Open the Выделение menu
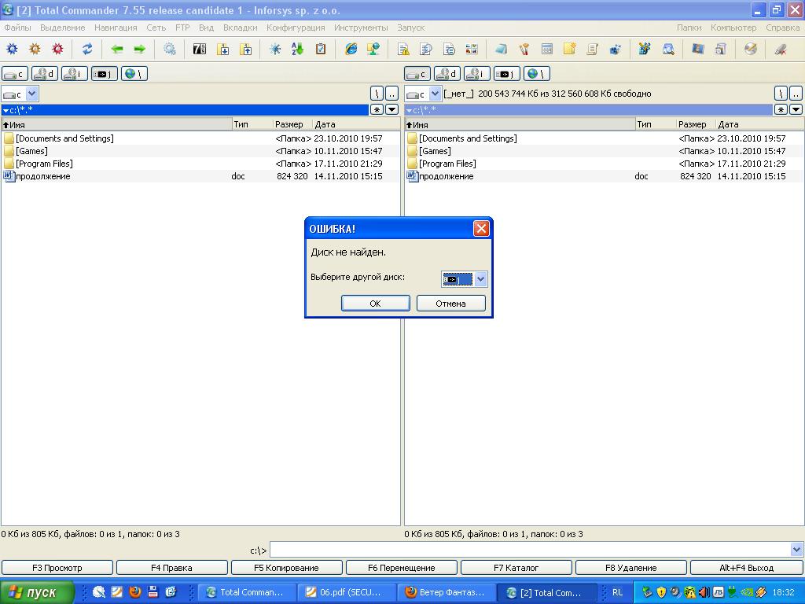Screen dimensions: 805x604 coord(63,28)
